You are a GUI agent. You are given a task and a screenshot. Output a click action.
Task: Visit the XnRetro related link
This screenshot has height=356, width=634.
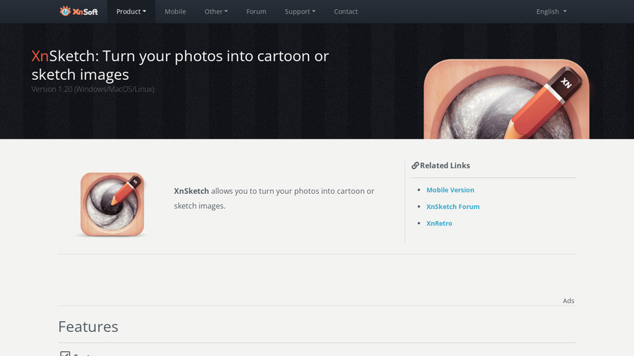click(x=439, y=223)
